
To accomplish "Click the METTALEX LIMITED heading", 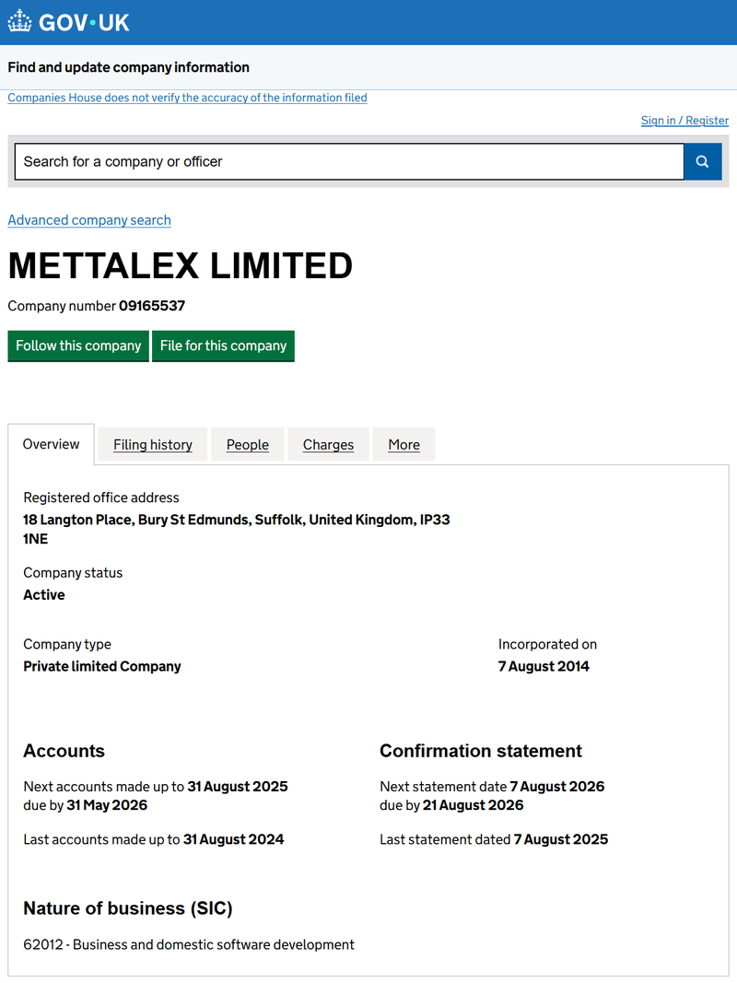I will point(181,266).
